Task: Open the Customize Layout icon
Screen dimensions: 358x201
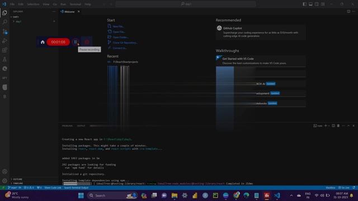Action: (323, 4)
